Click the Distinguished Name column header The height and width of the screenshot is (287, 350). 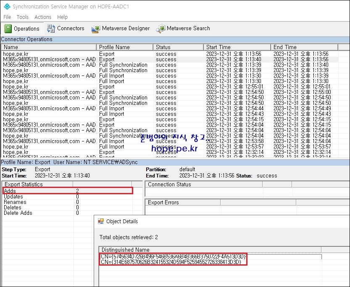210,250
